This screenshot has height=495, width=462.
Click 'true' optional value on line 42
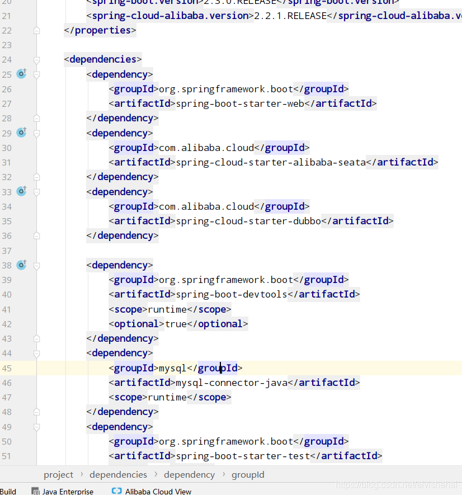coord(176,324)
